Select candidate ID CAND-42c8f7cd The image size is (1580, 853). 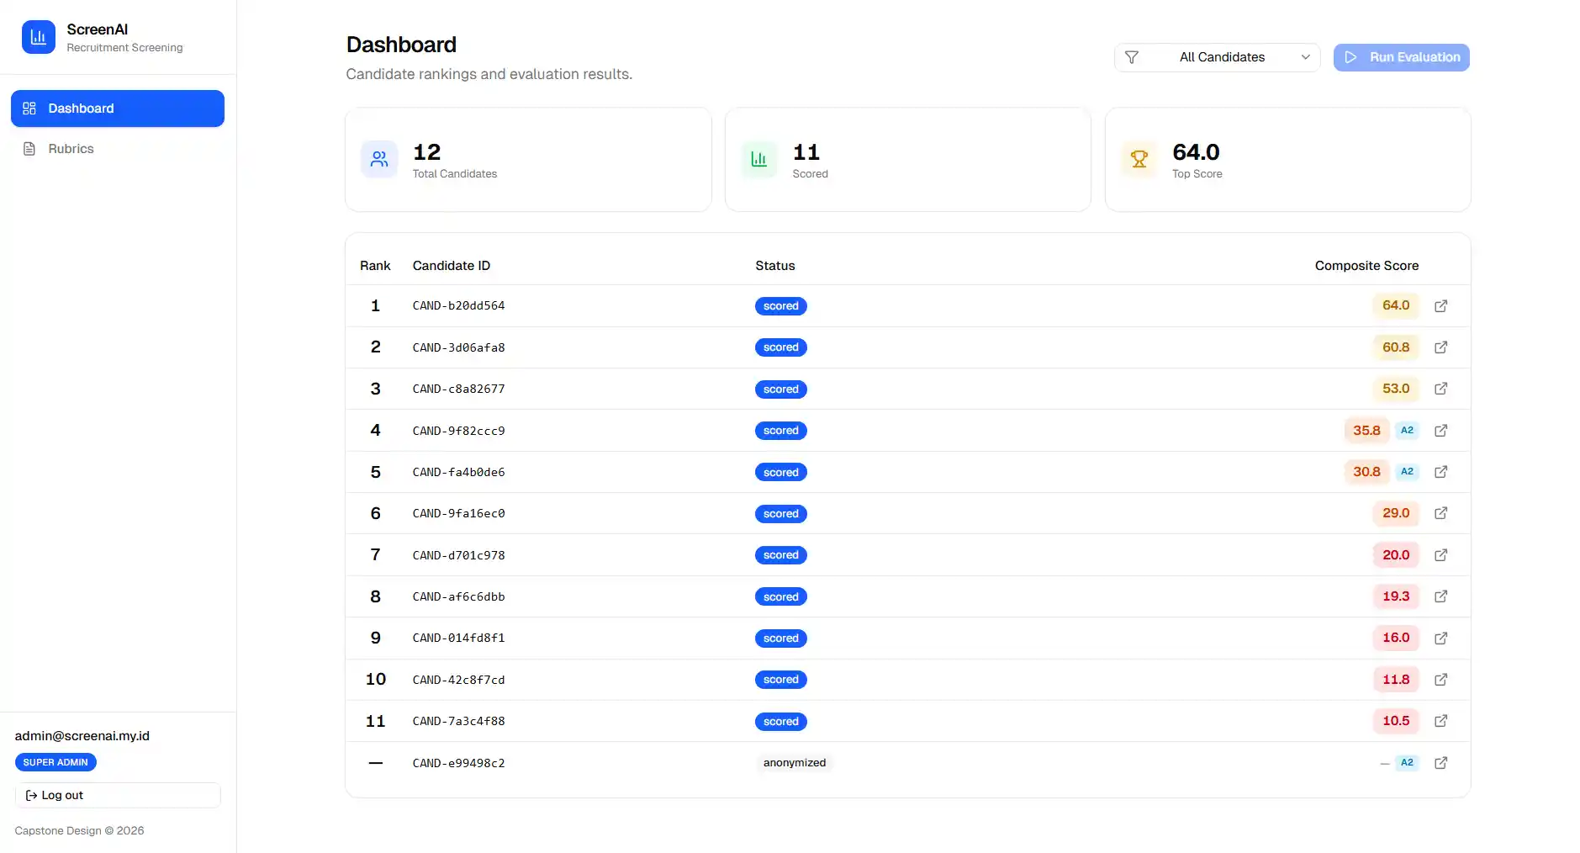(458, 680)
